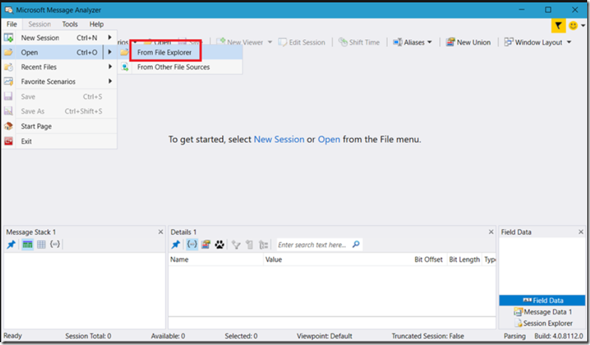Click the yellow filter flag icon
The width and height of the screenshot is (590, 345).
[559, 26]
